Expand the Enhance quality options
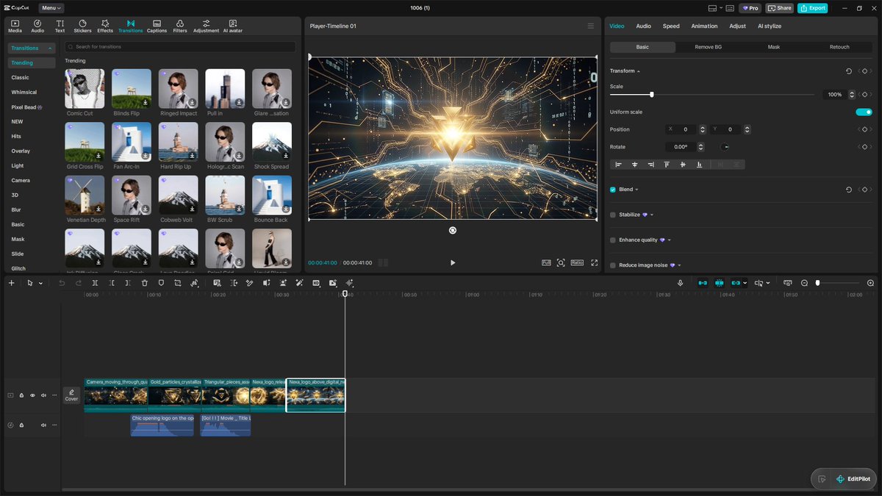 click(x=669, y=240)
